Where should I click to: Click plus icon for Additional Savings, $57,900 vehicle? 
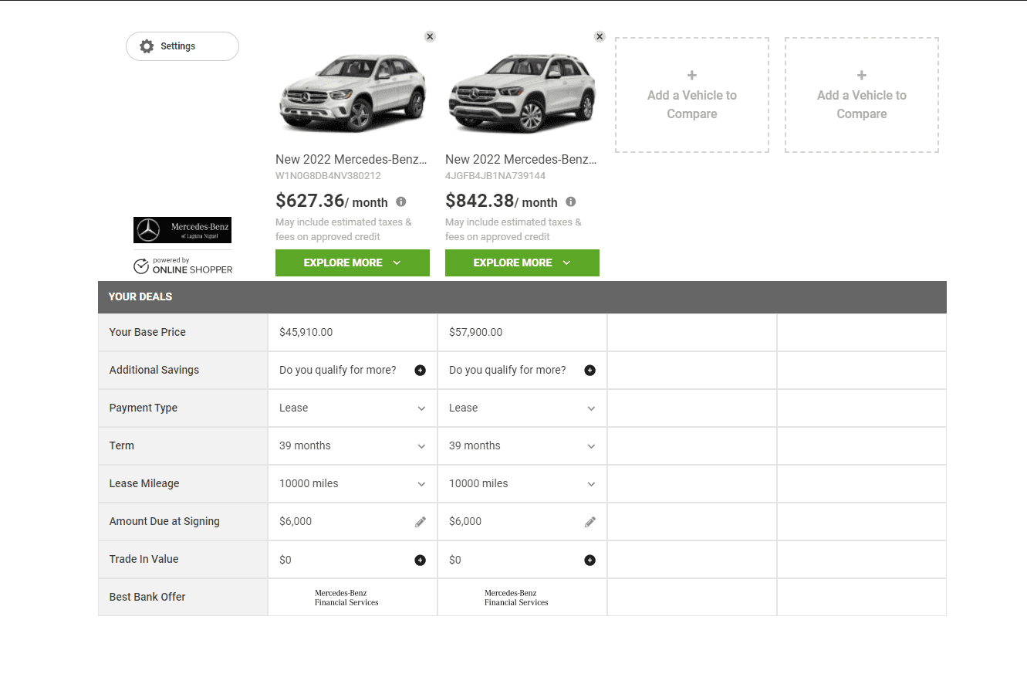click(590, 371)
